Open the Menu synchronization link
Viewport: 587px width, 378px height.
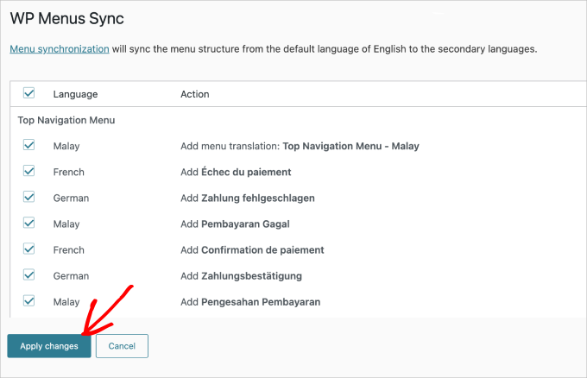point(59,49)
